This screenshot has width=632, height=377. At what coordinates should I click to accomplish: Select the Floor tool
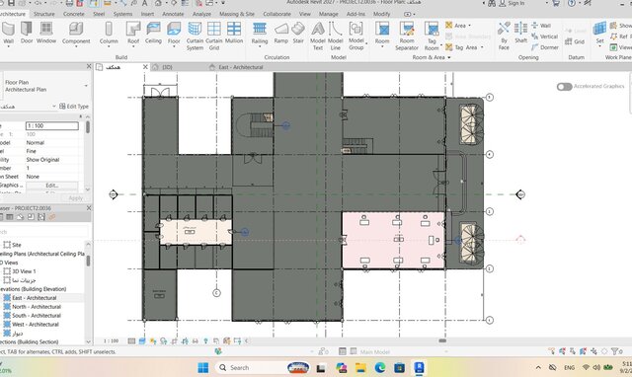pyautogui.click(x=174, y=33)
